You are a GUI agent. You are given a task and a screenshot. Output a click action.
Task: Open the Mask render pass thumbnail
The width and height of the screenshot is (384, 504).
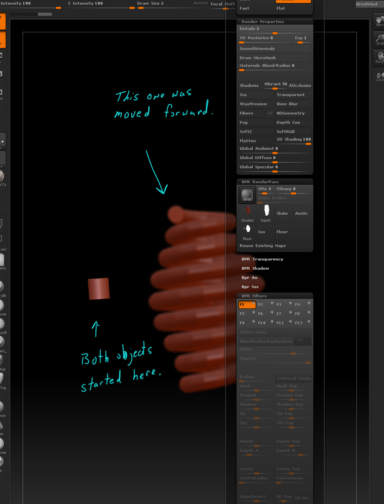(247, 232)
